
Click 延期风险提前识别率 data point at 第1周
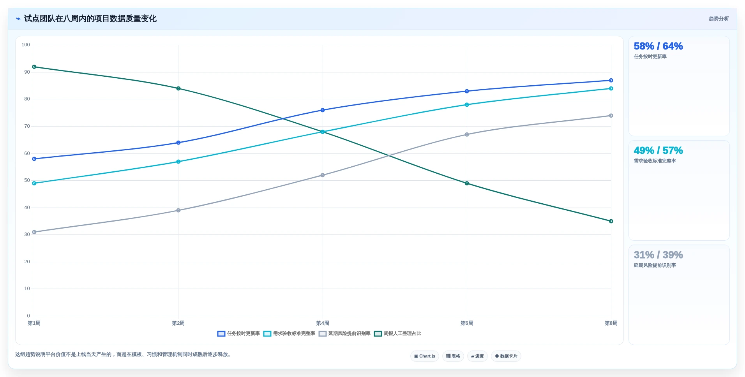point(34,232)
